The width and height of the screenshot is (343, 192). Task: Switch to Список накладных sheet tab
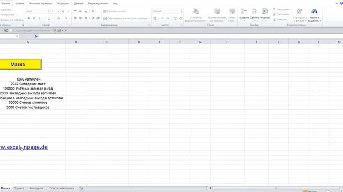(62, 188)
